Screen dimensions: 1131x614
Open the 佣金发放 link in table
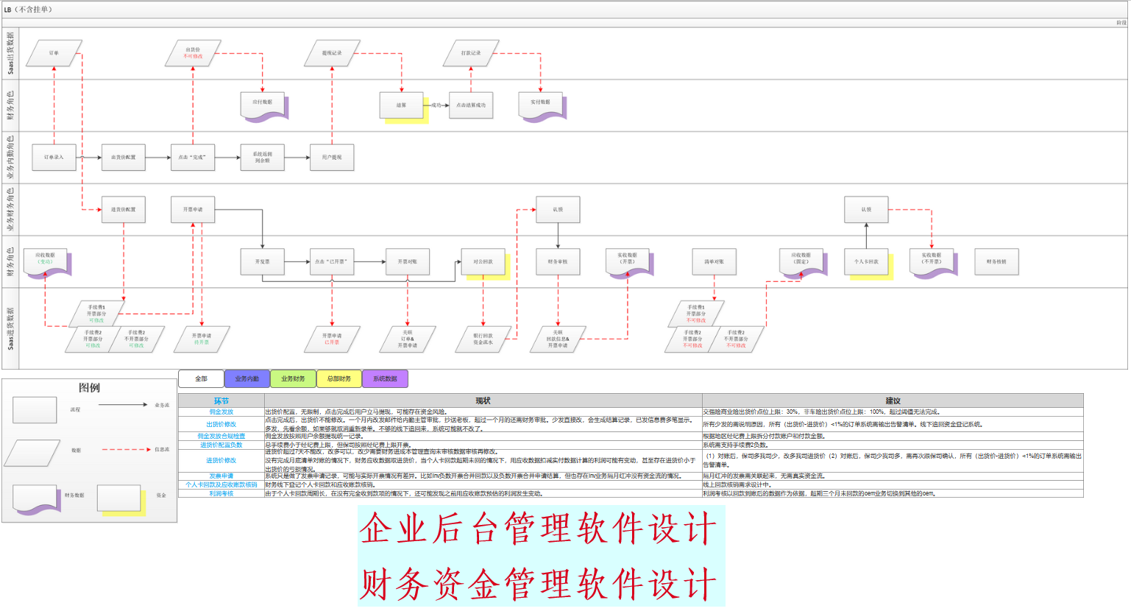pyautogui.click(x=221, y=412)
